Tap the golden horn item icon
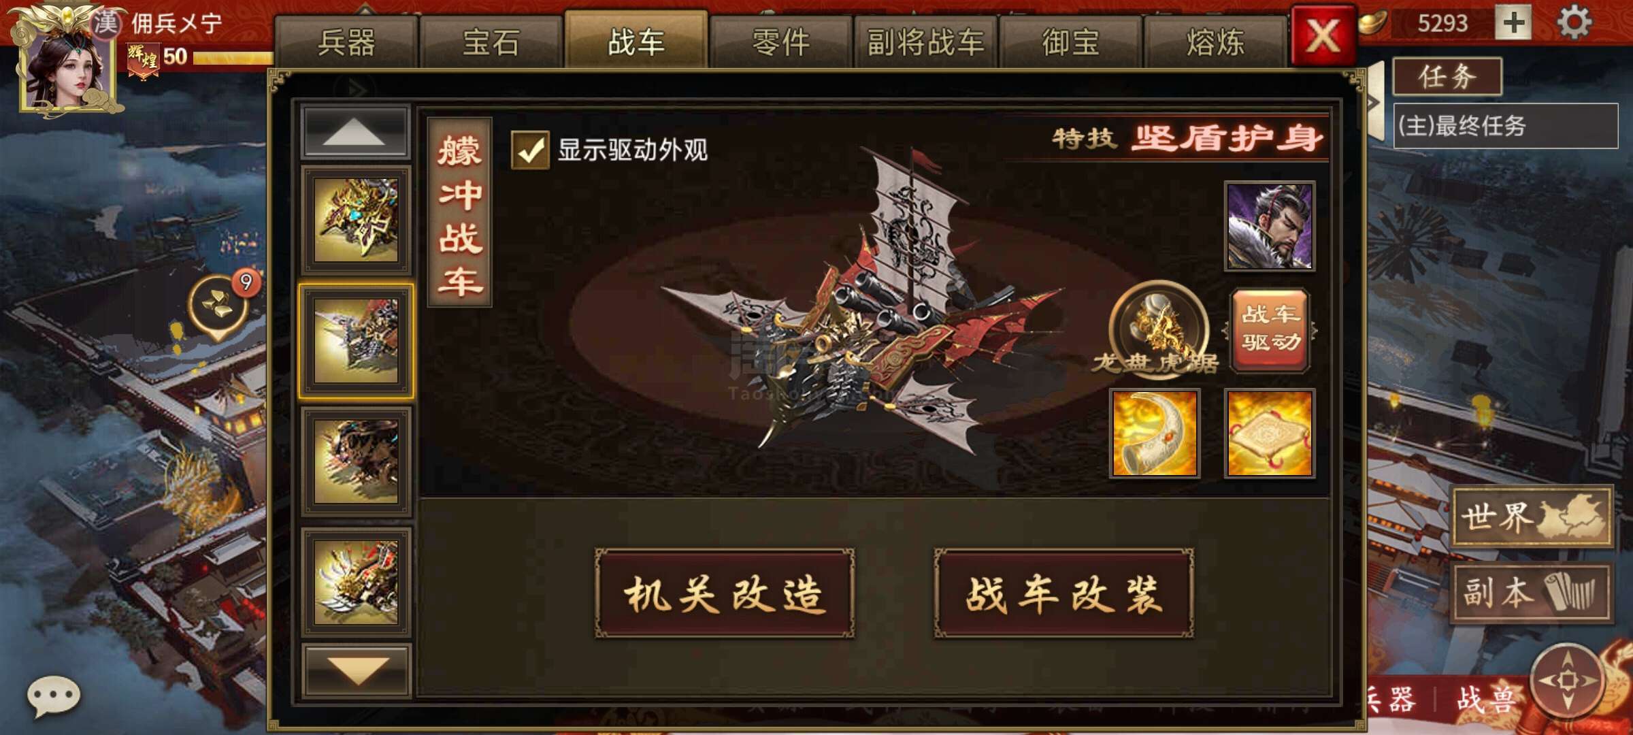This screenshot has height=735, width=1633. (1155, 434)
